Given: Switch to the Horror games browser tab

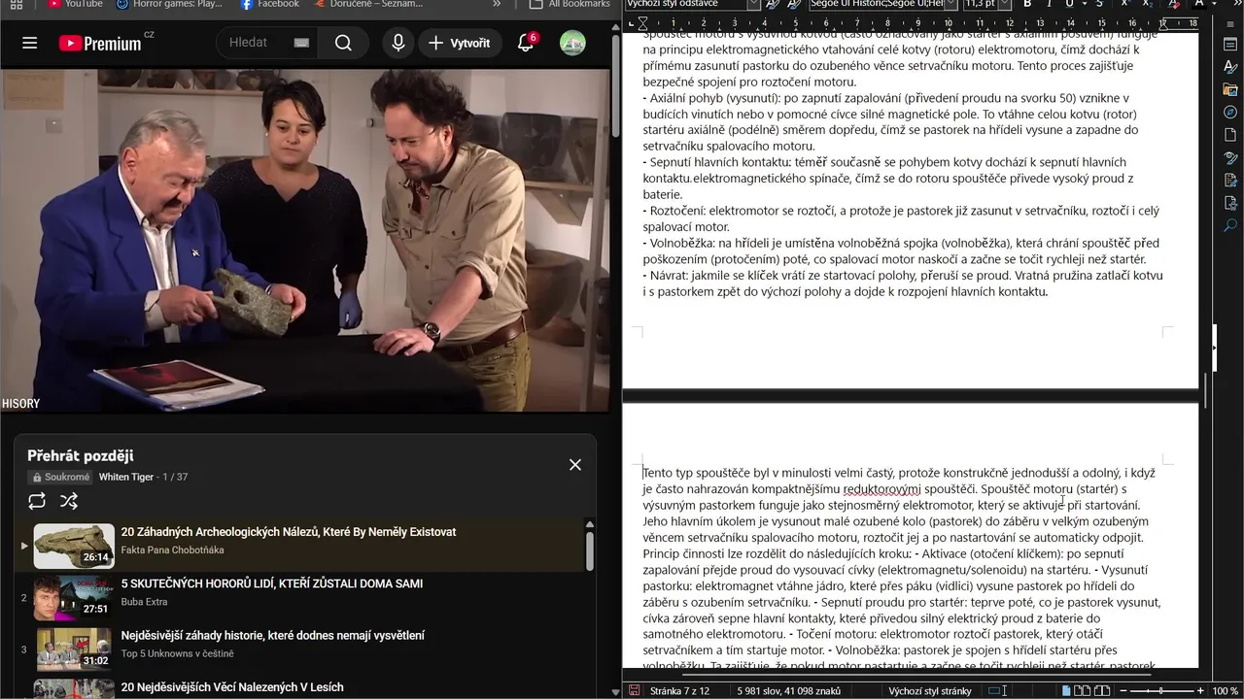Looking at the screenshot, I should 168,4.
